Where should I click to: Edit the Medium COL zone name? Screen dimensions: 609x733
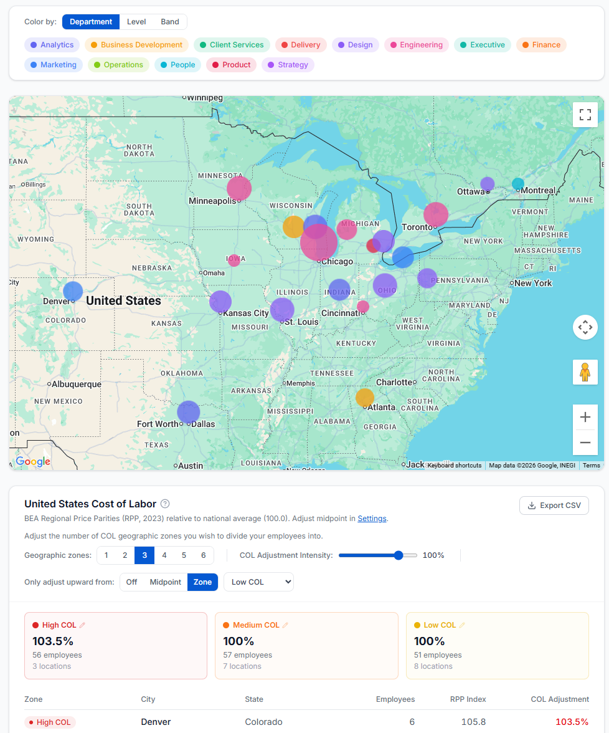coord(286,625)
